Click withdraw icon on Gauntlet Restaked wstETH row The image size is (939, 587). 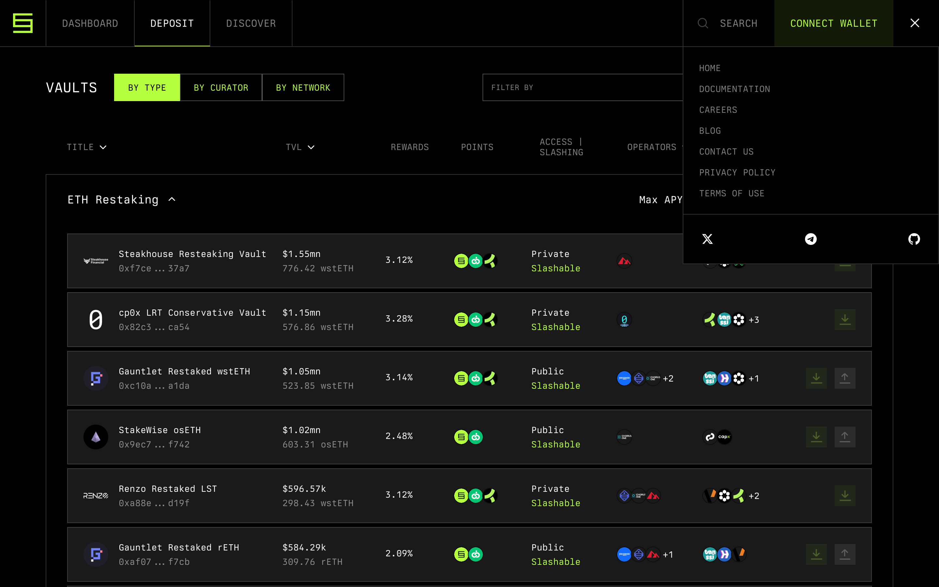pos(845,378)
